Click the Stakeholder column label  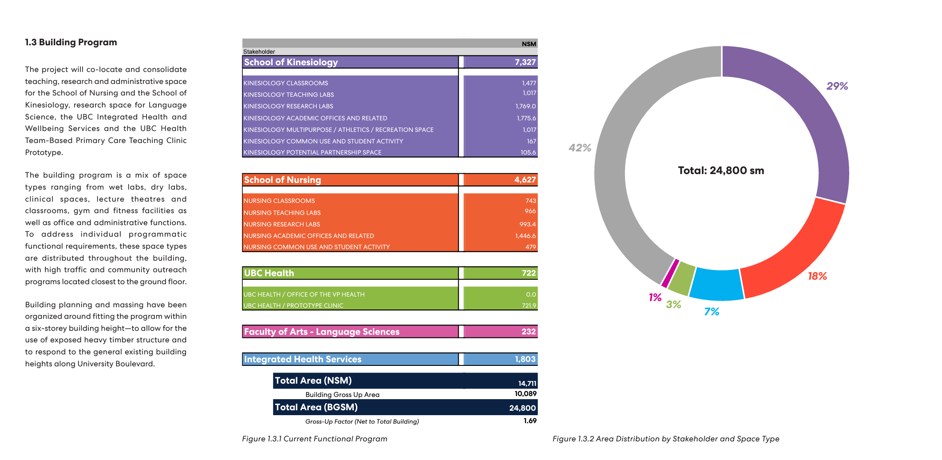click(x=259, y=52)
